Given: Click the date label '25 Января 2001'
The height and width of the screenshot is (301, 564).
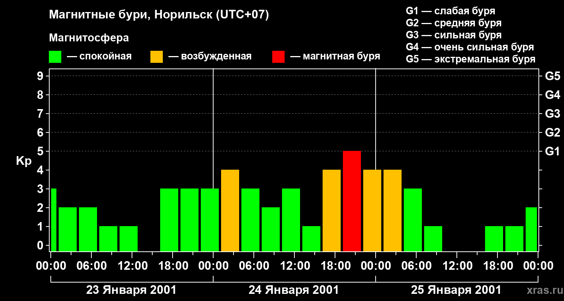Looking at the screenshot, I should [456, 290].
